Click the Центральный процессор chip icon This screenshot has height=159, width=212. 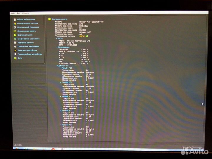tap(15, 27)
